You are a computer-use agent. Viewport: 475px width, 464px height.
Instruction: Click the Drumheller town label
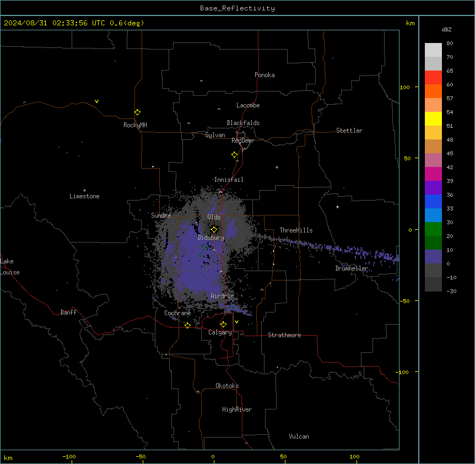352,268
